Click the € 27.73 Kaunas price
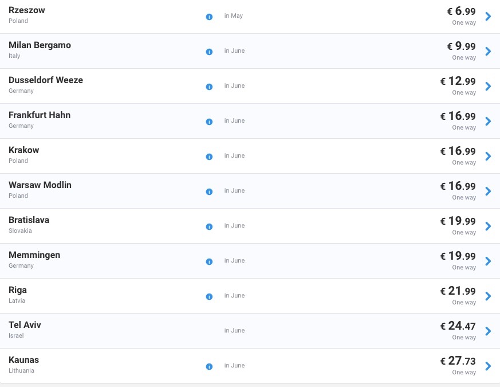Viewport: 500px width, 387px height. pyautogui.click(x=458, y=361)
